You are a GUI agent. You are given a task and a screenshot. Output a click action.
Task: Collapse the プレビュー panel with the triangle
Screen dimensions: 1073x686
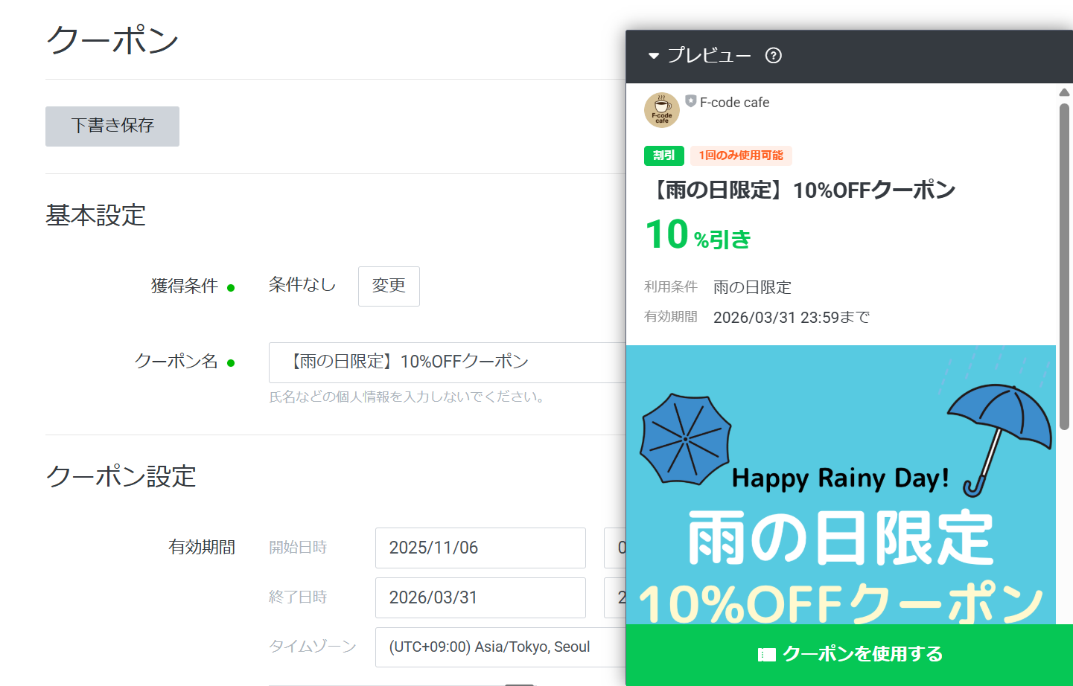654,56
